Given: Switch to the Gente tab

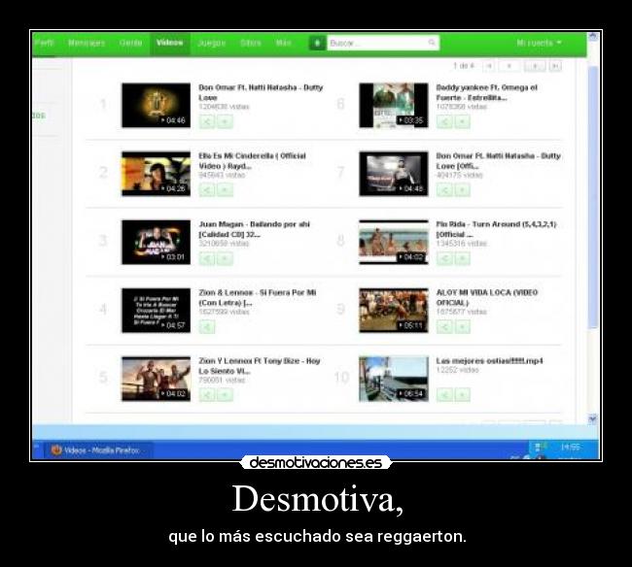Looking at the screenshot, I should pos(130,43).
